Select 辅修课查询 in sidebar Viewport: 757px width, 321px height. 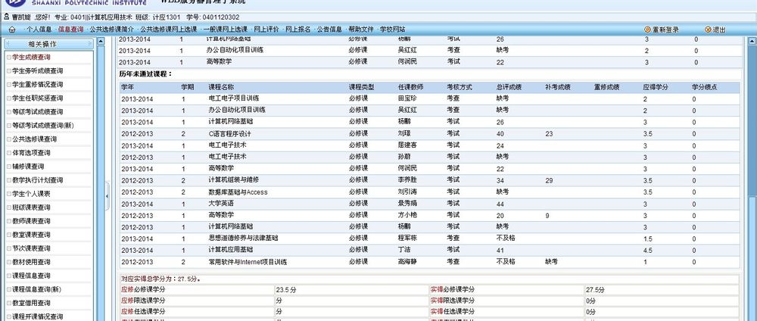28,167
